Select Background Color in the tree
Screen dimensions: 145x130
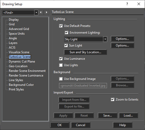(x=21, y=85)
